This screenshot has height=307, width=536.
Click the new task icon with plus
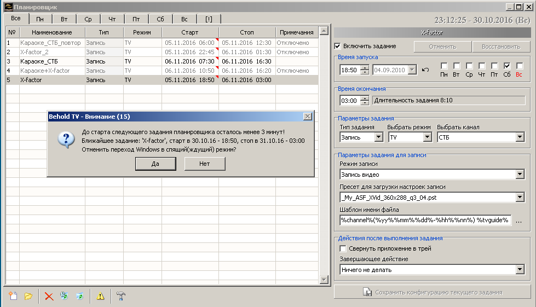14,296
